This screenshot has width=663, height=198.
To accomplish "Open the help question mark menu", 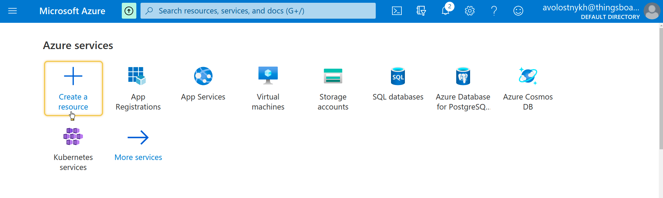I will coord(494,11).
